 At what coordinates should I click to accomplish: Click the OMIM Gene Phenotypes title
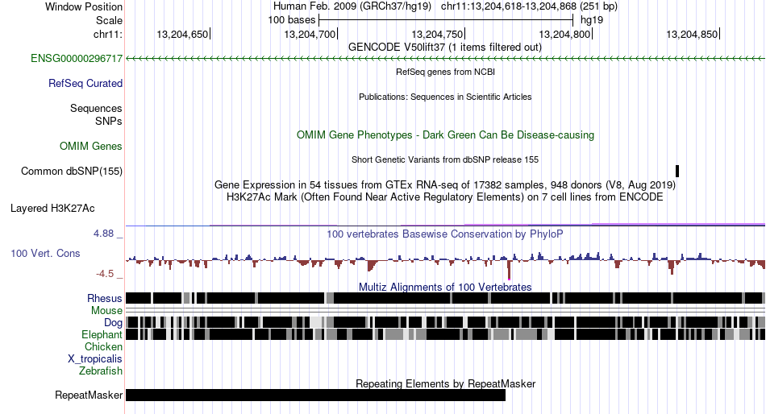445,135
